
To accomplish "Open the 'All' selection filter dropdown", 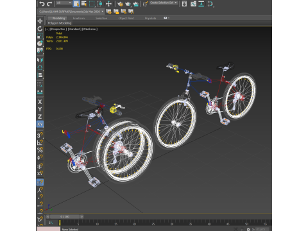I will pos(64,3).
